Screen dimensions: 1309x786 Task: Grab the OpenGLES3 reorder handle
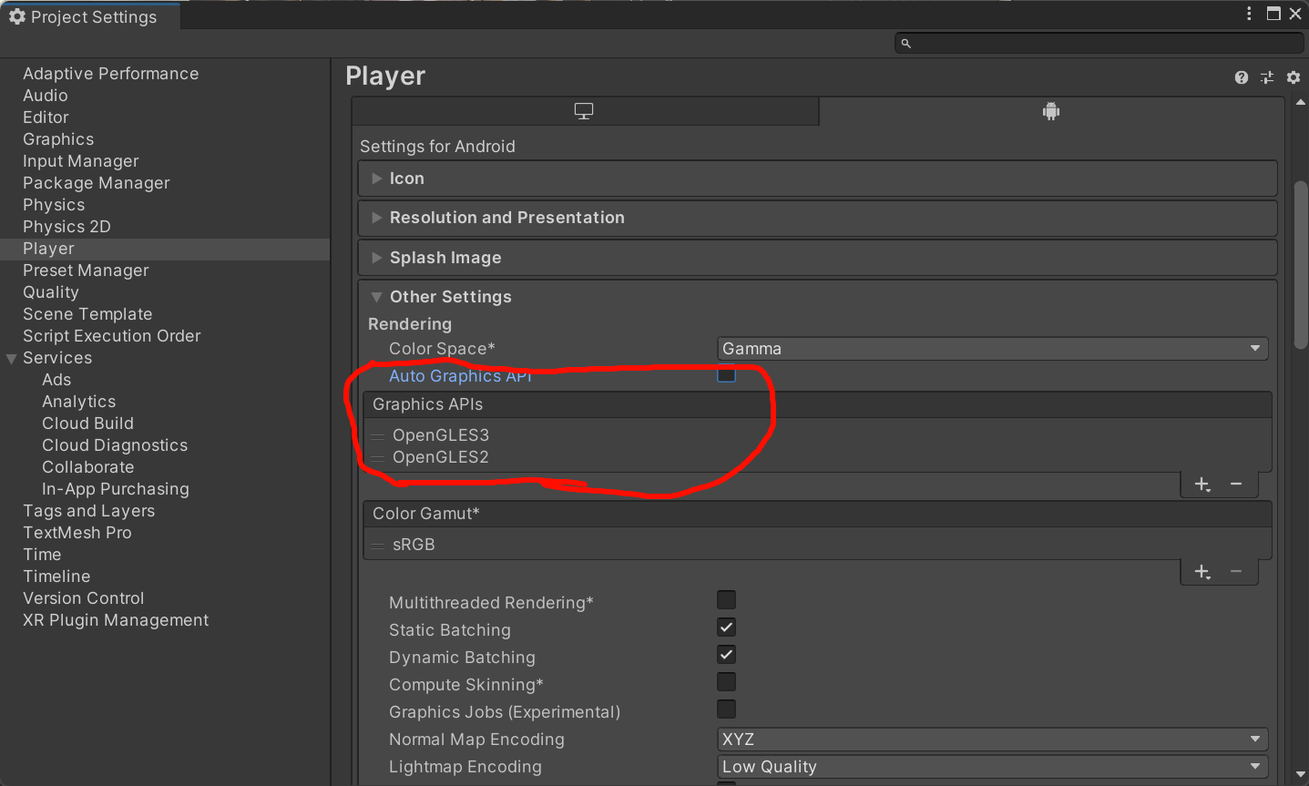(378, 435)
